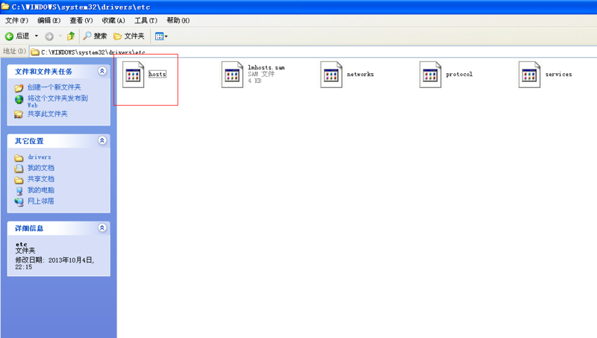Click the networks file name label

(x=360, y=74)
